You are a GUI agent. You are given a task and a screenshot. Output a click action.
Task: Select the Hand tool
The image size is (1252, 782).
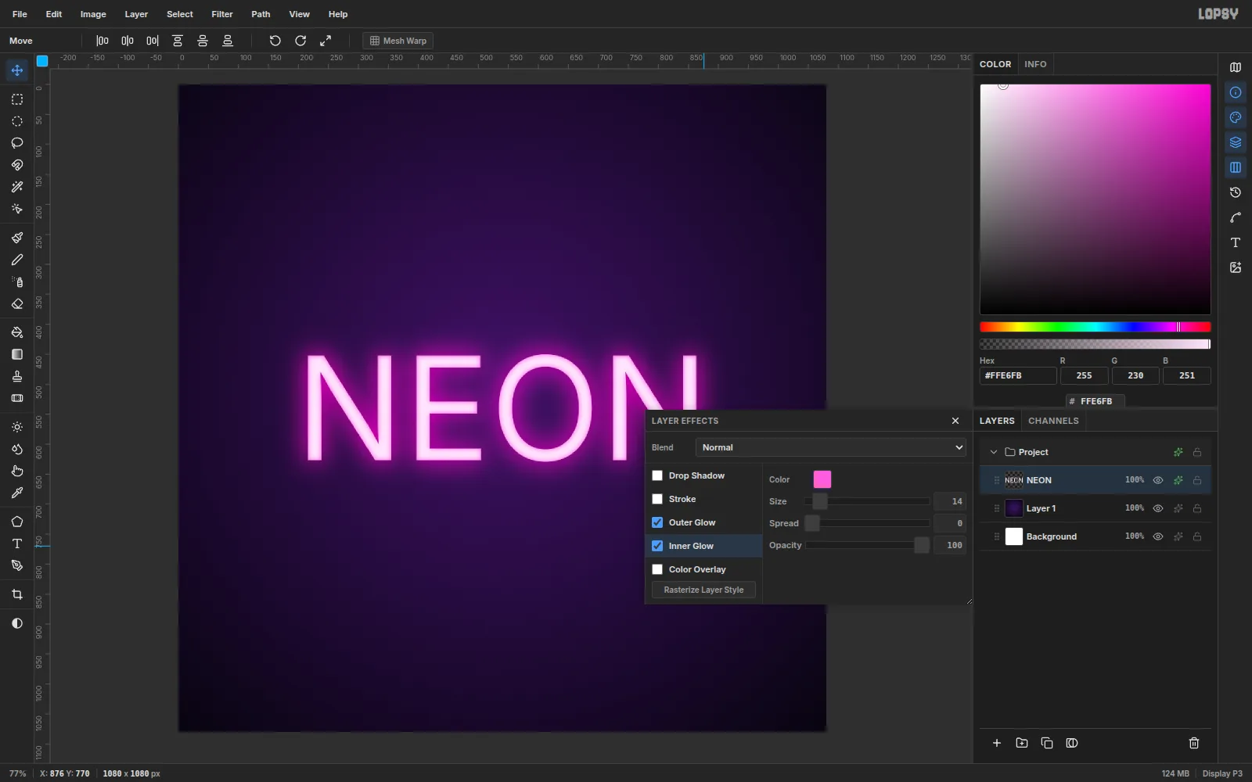pyautogui.click(x=17, y=471)
